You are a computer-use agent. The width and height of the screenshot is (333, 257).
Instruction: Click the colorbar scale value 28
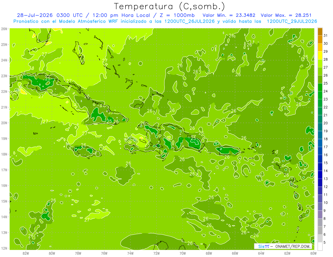pos(326,59)
